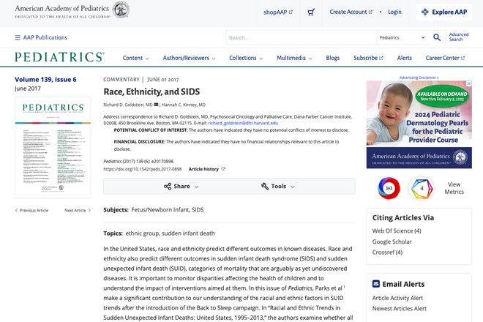Click the Create Account link
This screenshot has width=483, height=322.
click(x=351, y=12)
